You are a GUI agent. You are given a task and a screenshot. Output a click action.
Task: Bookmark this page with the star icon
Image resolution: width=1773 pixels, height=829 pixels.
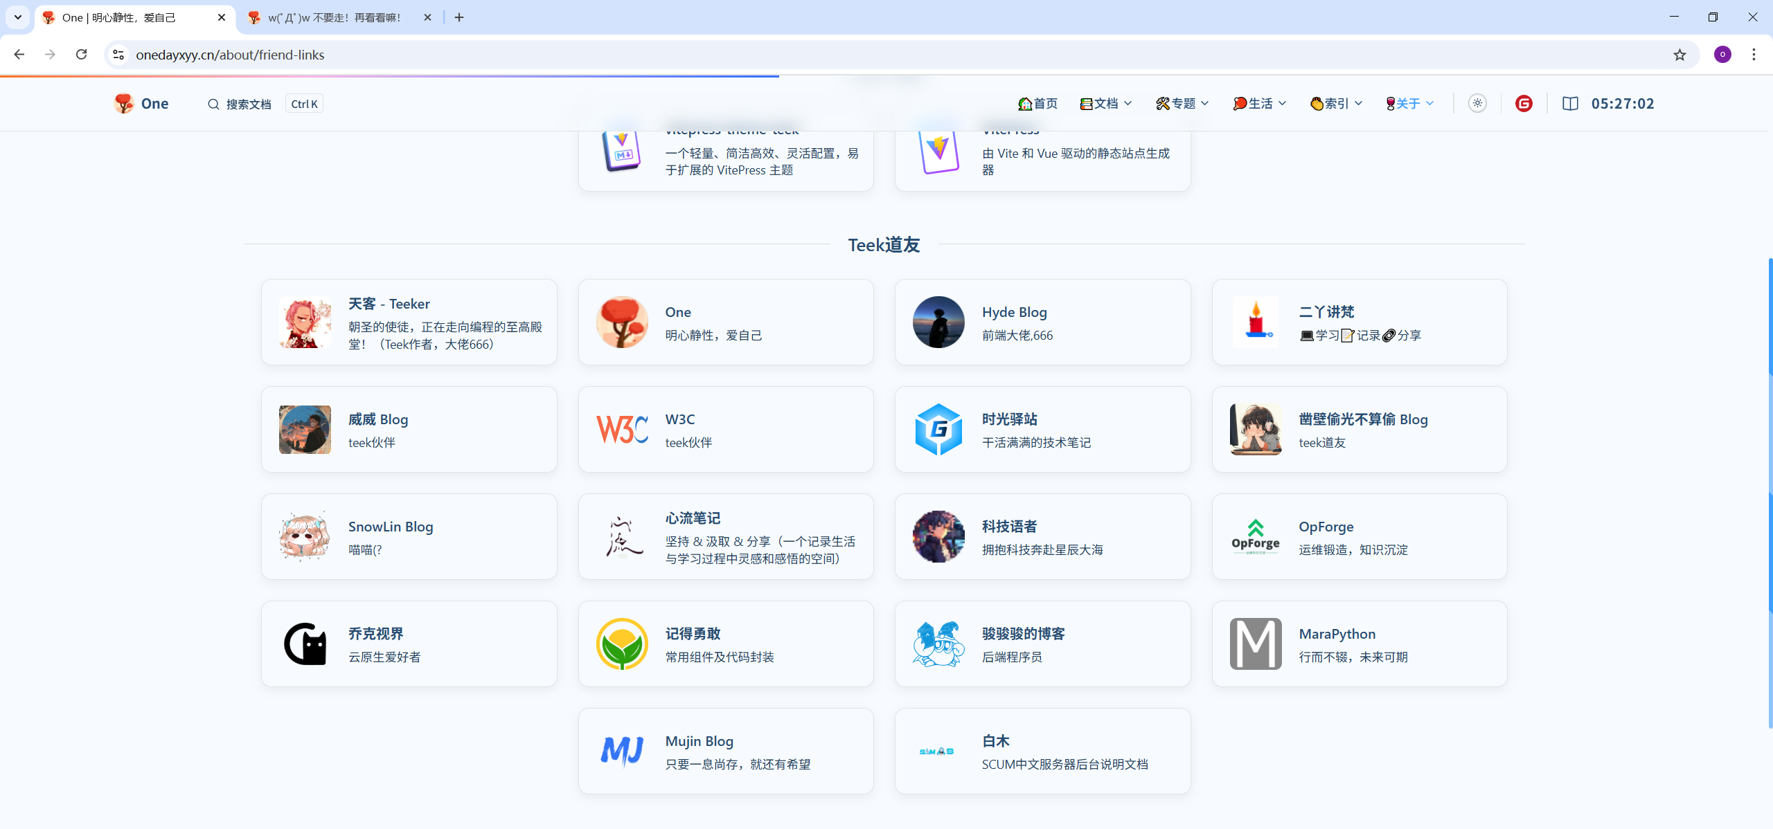point(1680,55)
